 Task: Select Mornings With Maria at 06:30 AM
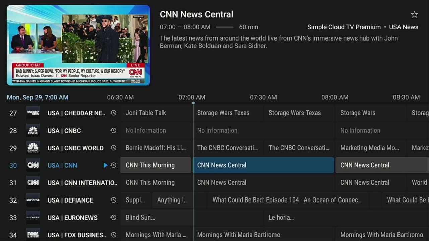156,235
